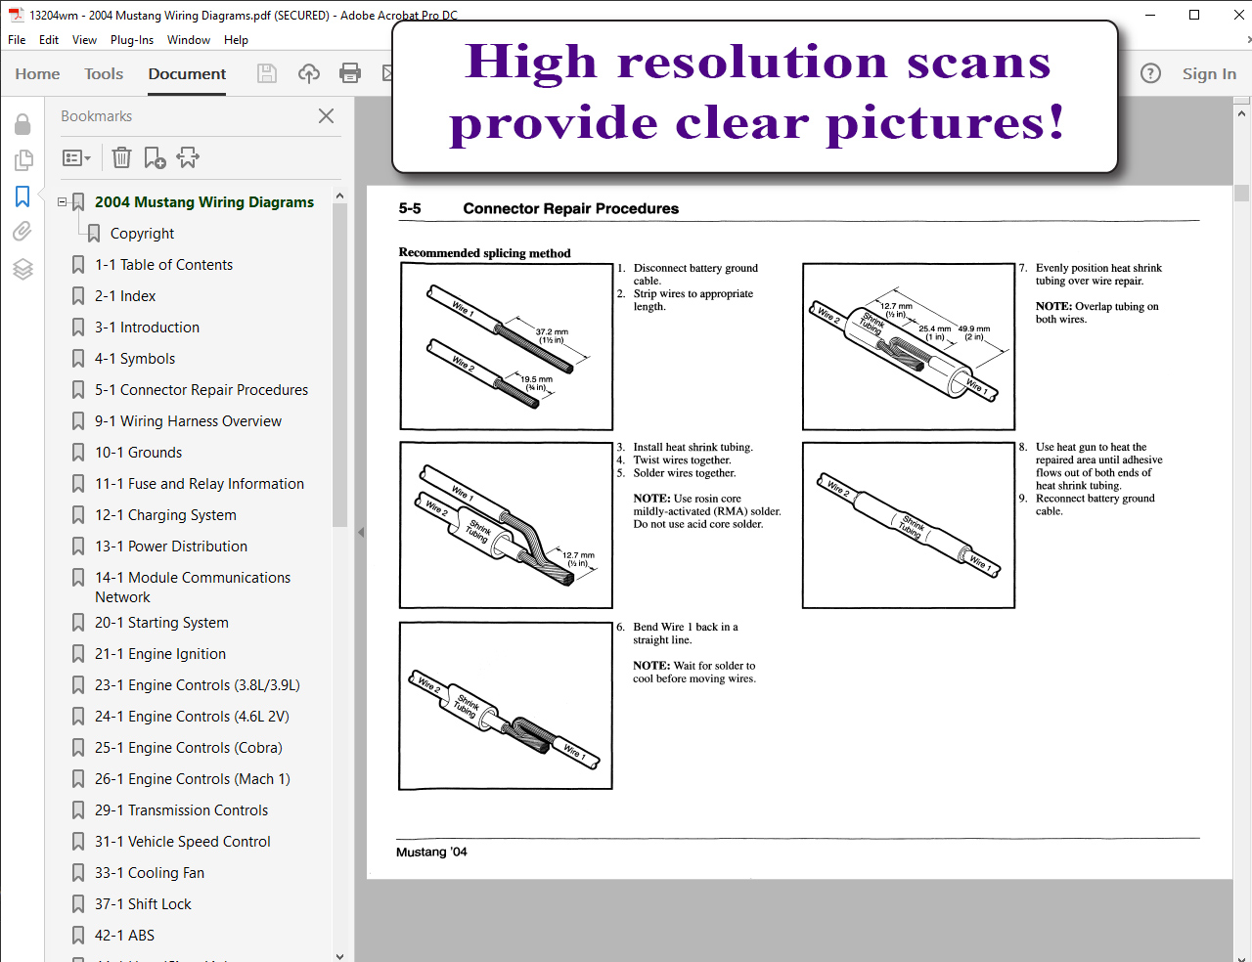1252x962 pixels.
Task: Click the Sign In button
Action: [x=1209, y=73]
